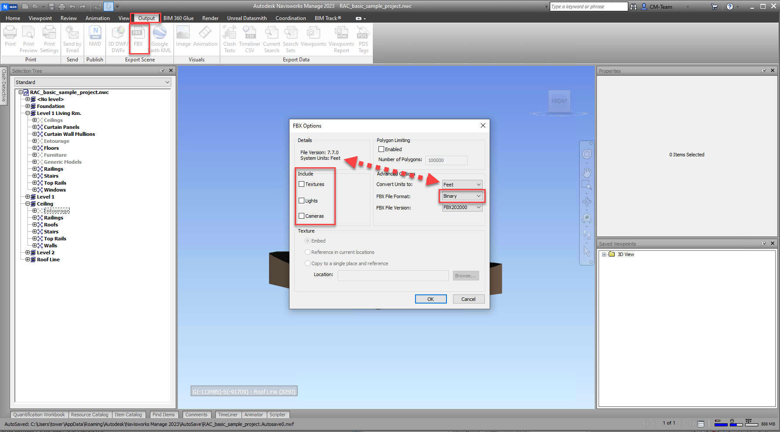Viewport: 780px width, 432px height.
Task: Click the Print ribbon icon
Action: point(10,36)
